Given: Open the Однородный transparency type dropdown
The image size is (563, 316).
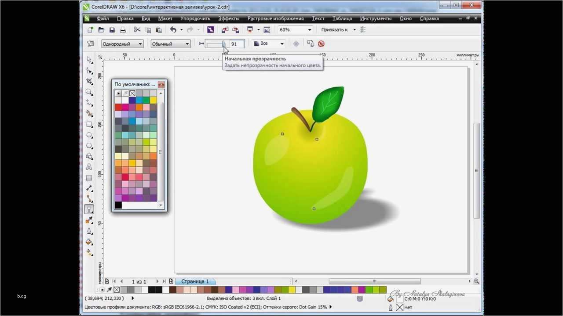Looking at the screenshot, I should pos(140,44).
